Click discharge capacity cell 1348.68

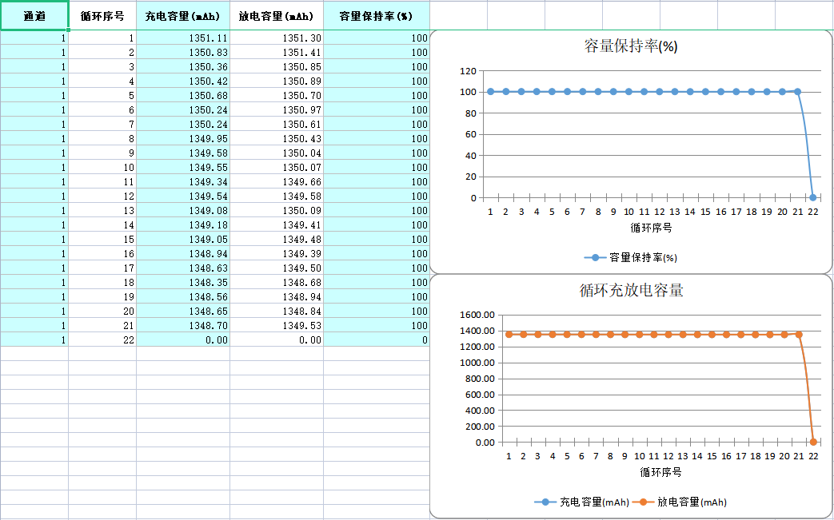click(277, 281)
